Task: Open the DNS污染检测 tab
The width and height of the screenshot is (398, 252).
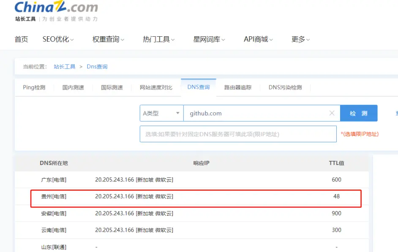Action: click(x=285, y=87)
